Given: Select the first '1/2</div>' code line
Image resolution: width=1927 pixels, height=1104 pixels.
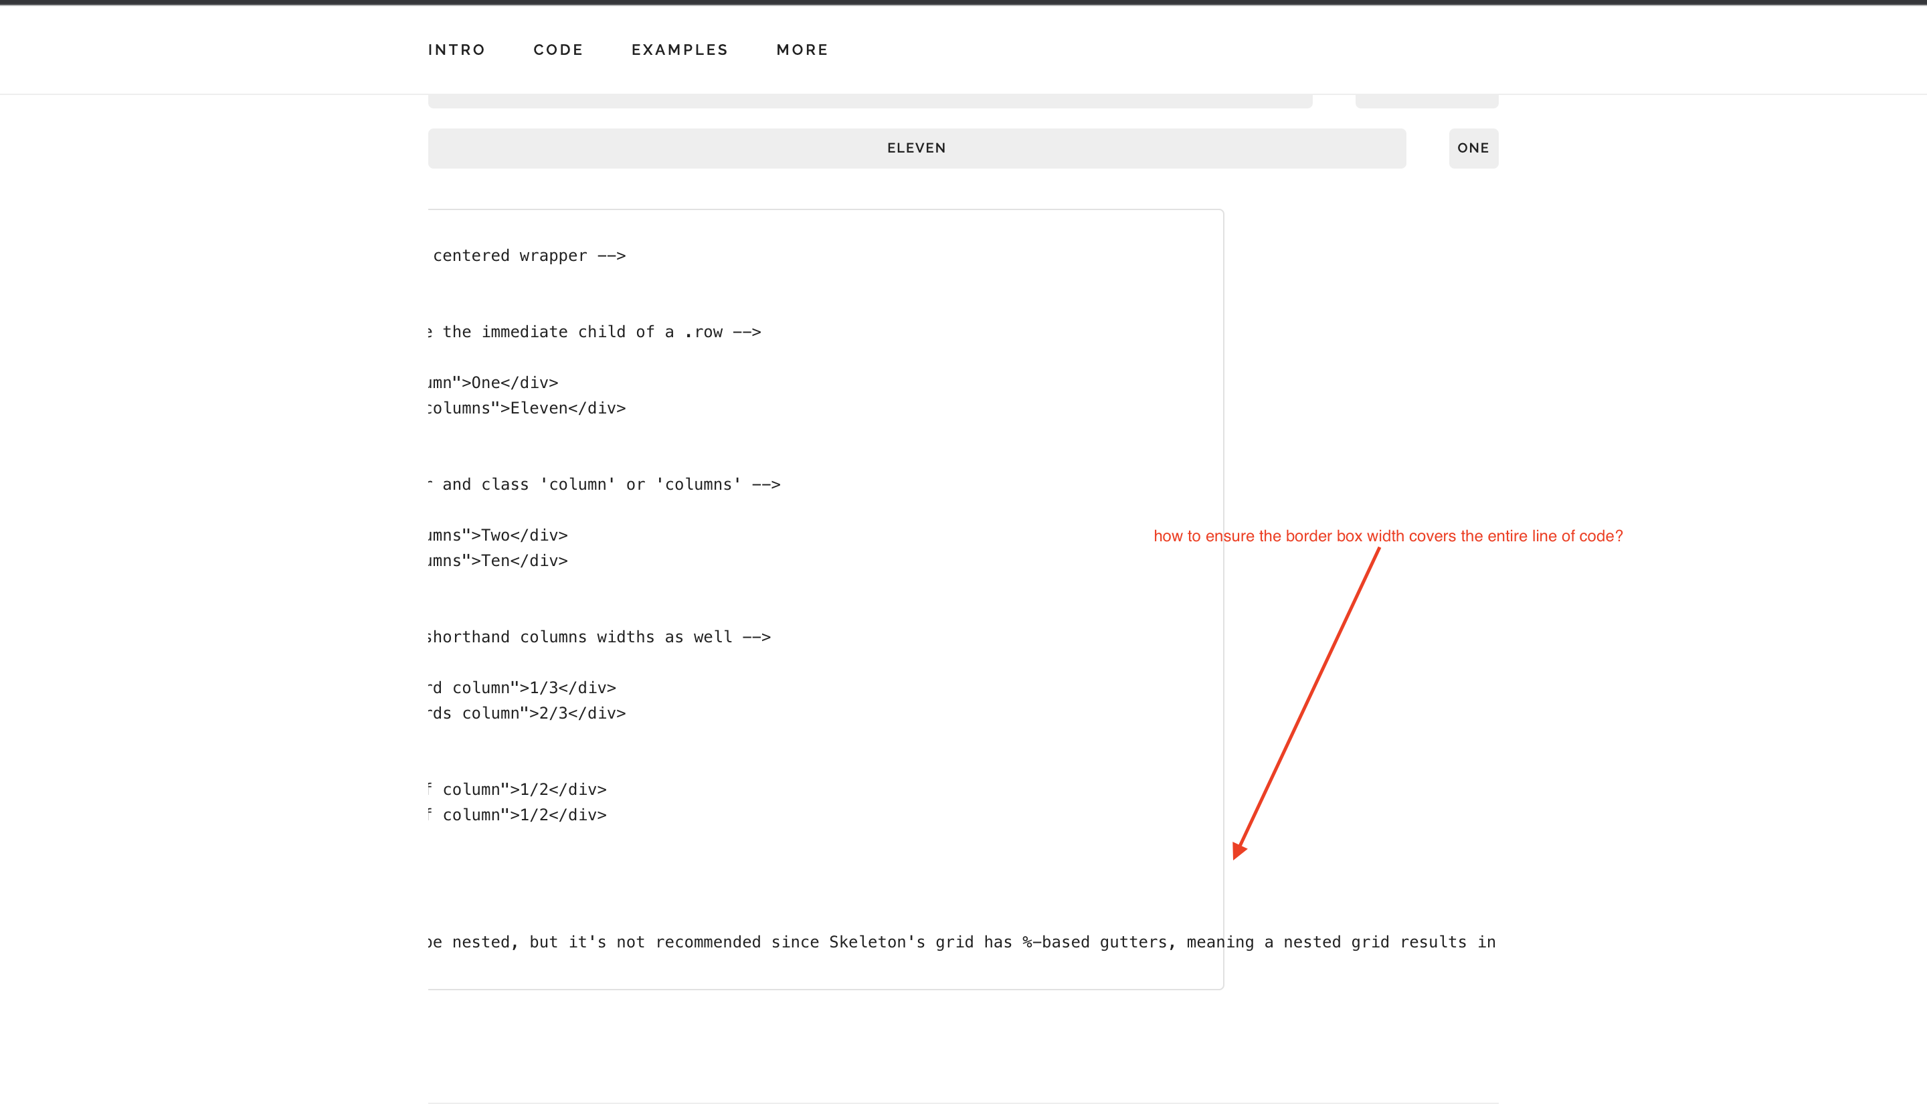Looking at the screenshot, I should pyautogui.click(x=518, y=790).
